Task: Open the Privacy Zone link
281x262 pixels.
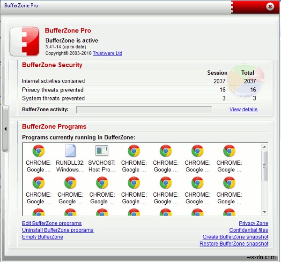Action: 253,223
